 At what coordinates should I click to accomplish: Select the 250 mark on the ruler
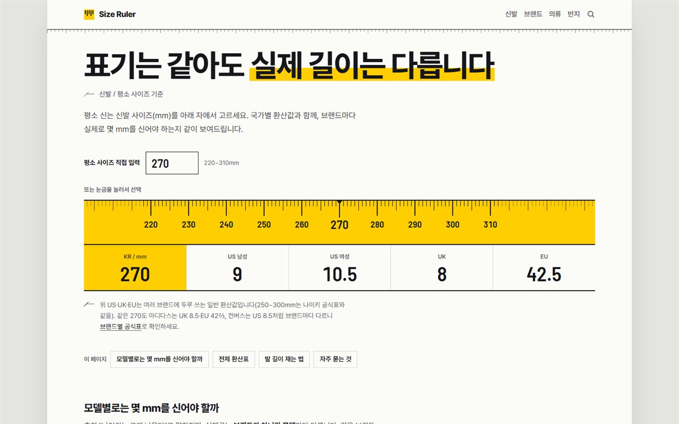[x=264, y=224]
